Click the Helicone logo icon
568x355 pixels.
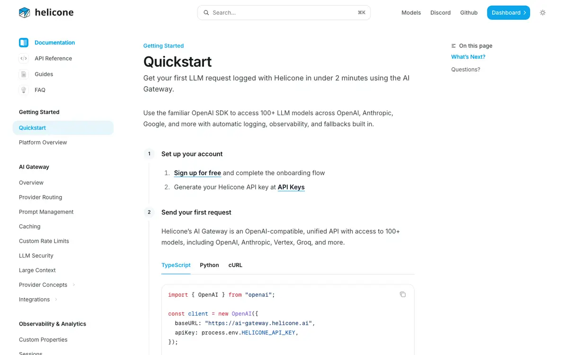coord(24,13)
